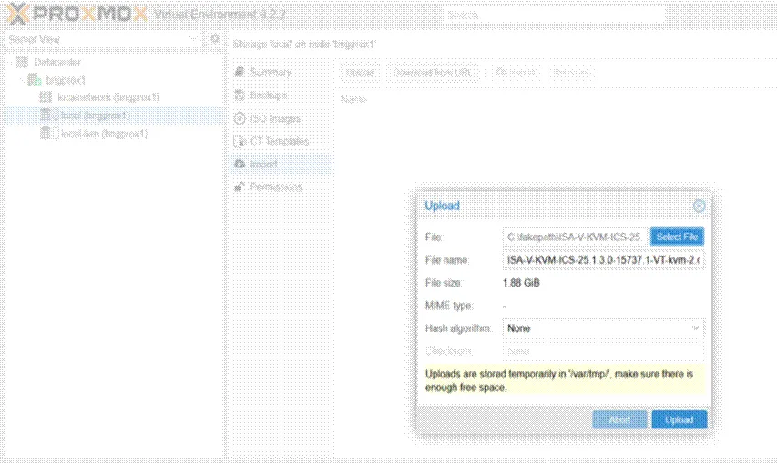Image resolution: width=777 pixels, height=463 pixels.
Task: Click the top Search box
Action: click(554, 15)
